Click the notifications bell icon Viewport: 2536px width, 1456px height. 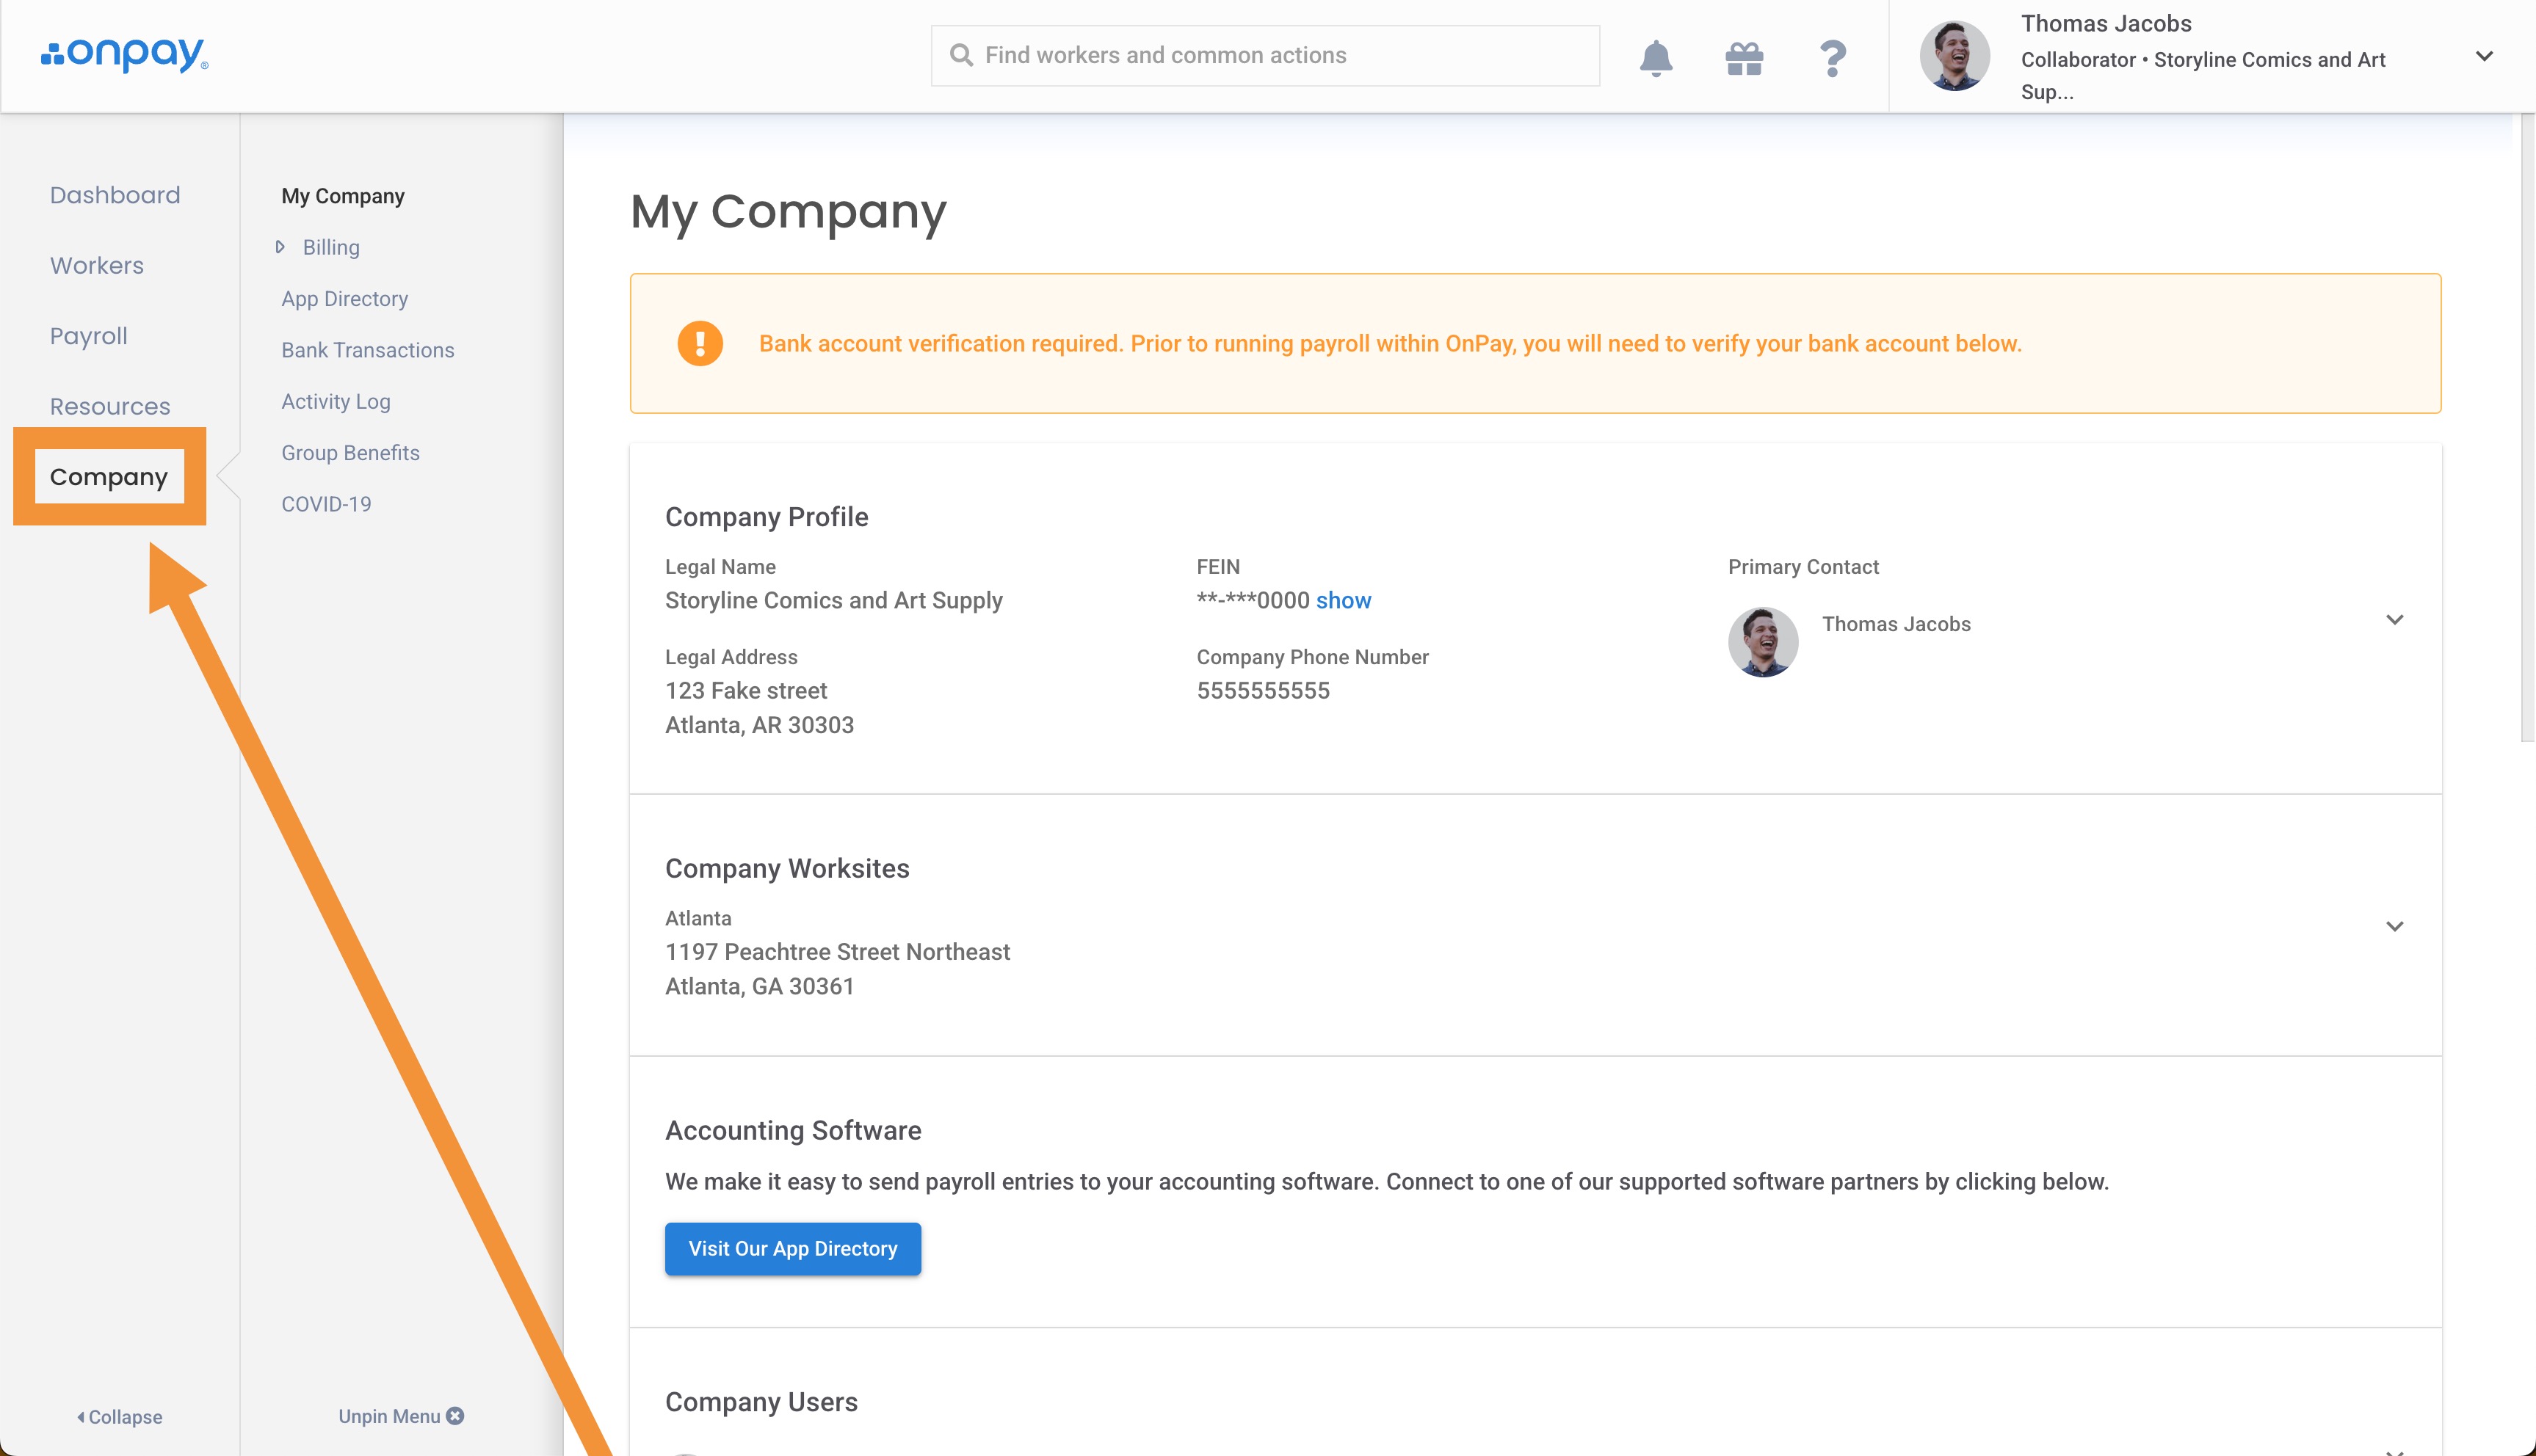(x=1656, y=57)
